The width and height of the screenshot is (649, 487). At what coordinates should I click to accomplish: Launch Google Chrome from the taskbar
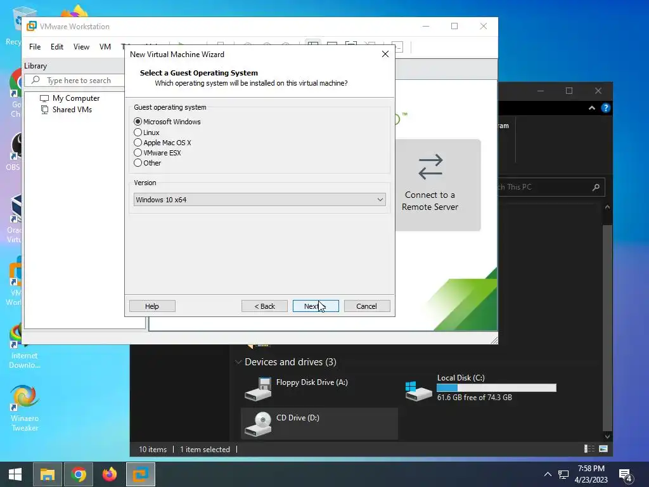pyautogui.click(x=79, y=474)
